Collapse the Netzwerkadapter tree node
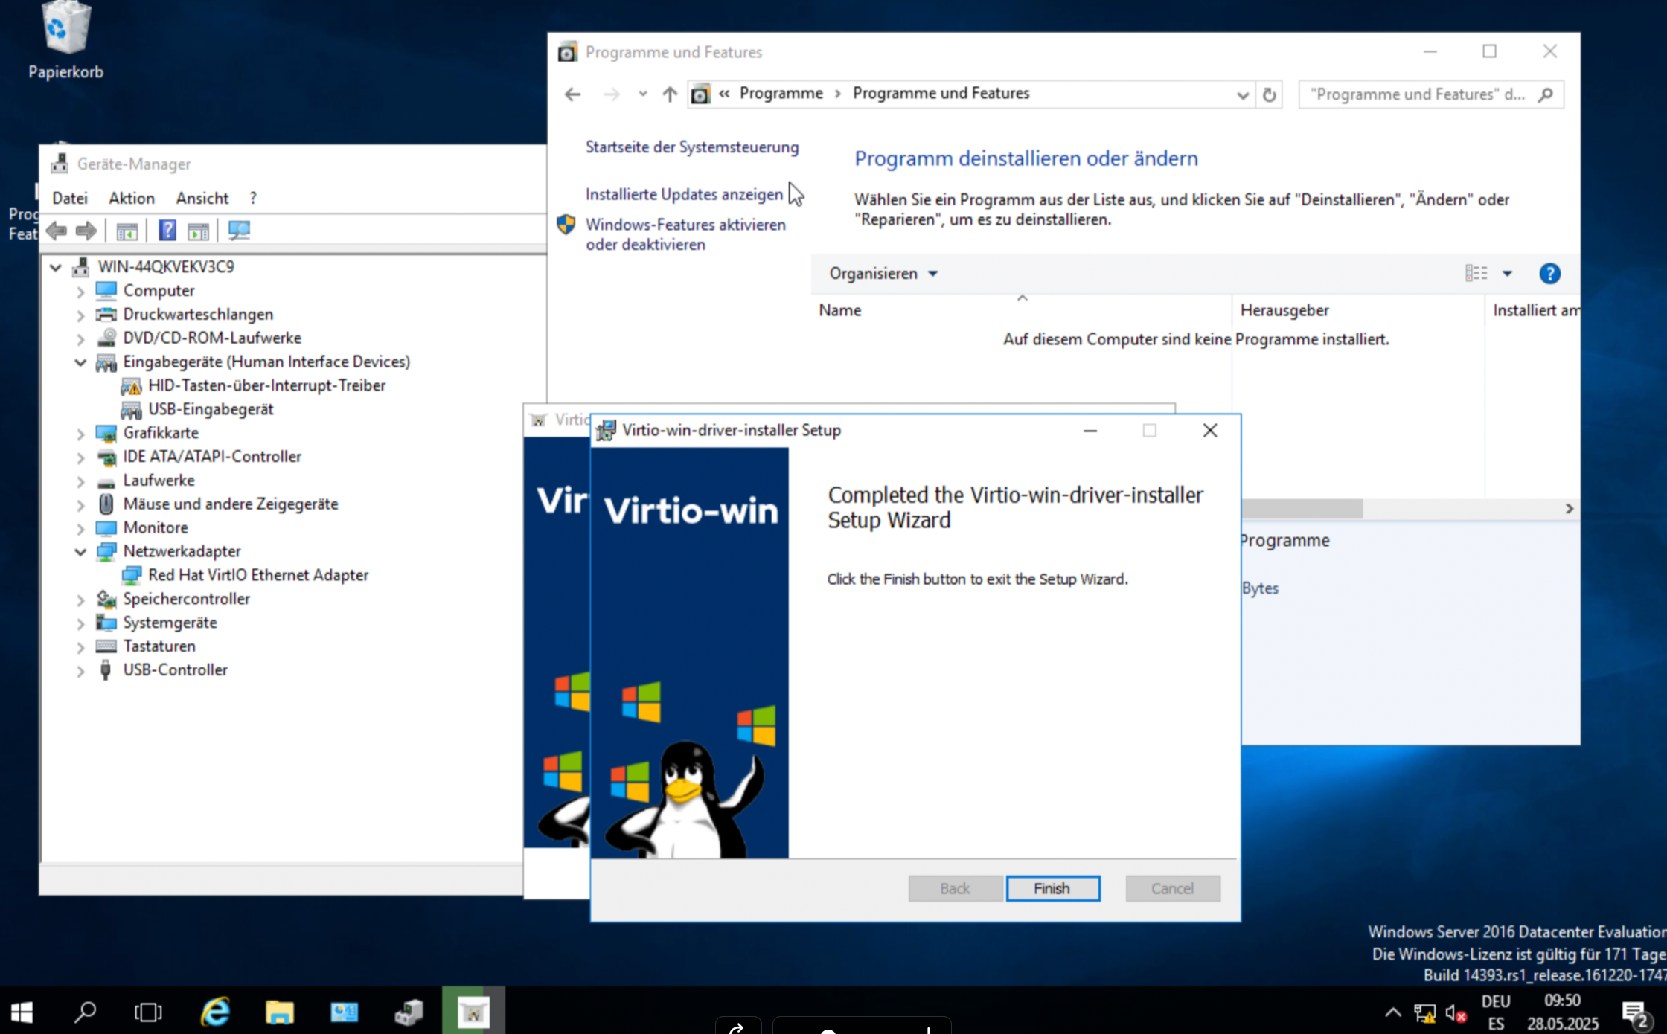The height and width of the screenshot is (1034, 1667). (x=80, y=552)
